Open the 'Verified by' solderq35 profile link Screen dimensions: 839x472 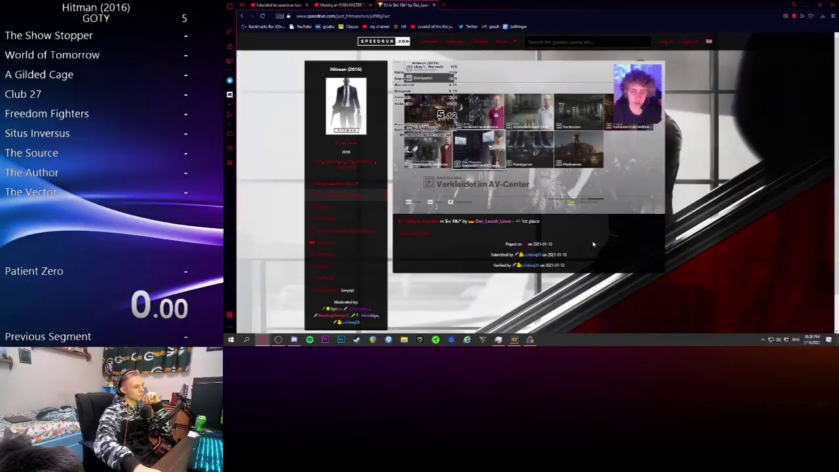click(x=530, y=265)
